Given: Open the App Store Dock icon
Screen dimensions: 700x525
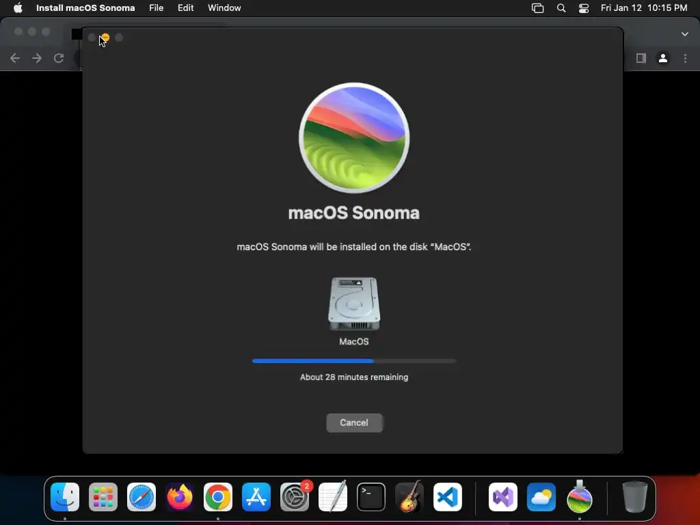Looking at the screenshot, I should (256, 497).
